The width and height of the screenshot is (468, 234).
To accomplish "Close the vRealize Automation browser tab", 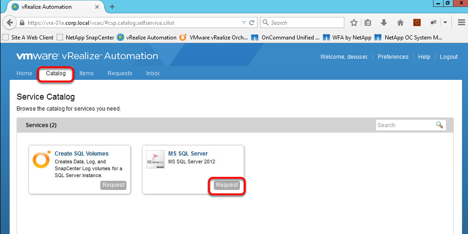I will (97, 6).
